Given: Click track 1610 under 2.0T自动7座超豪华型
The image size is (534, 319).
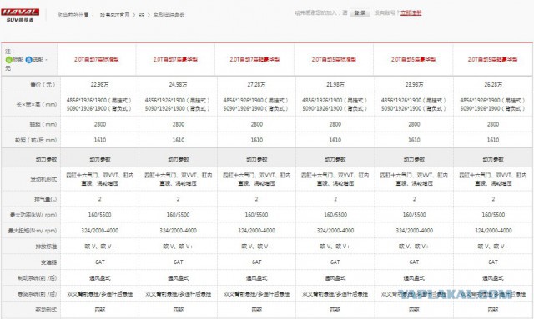Looking at the screenshot, I should click(256, 140).
